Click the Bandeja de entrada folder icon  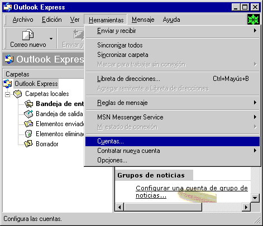(x=28, y=104)
